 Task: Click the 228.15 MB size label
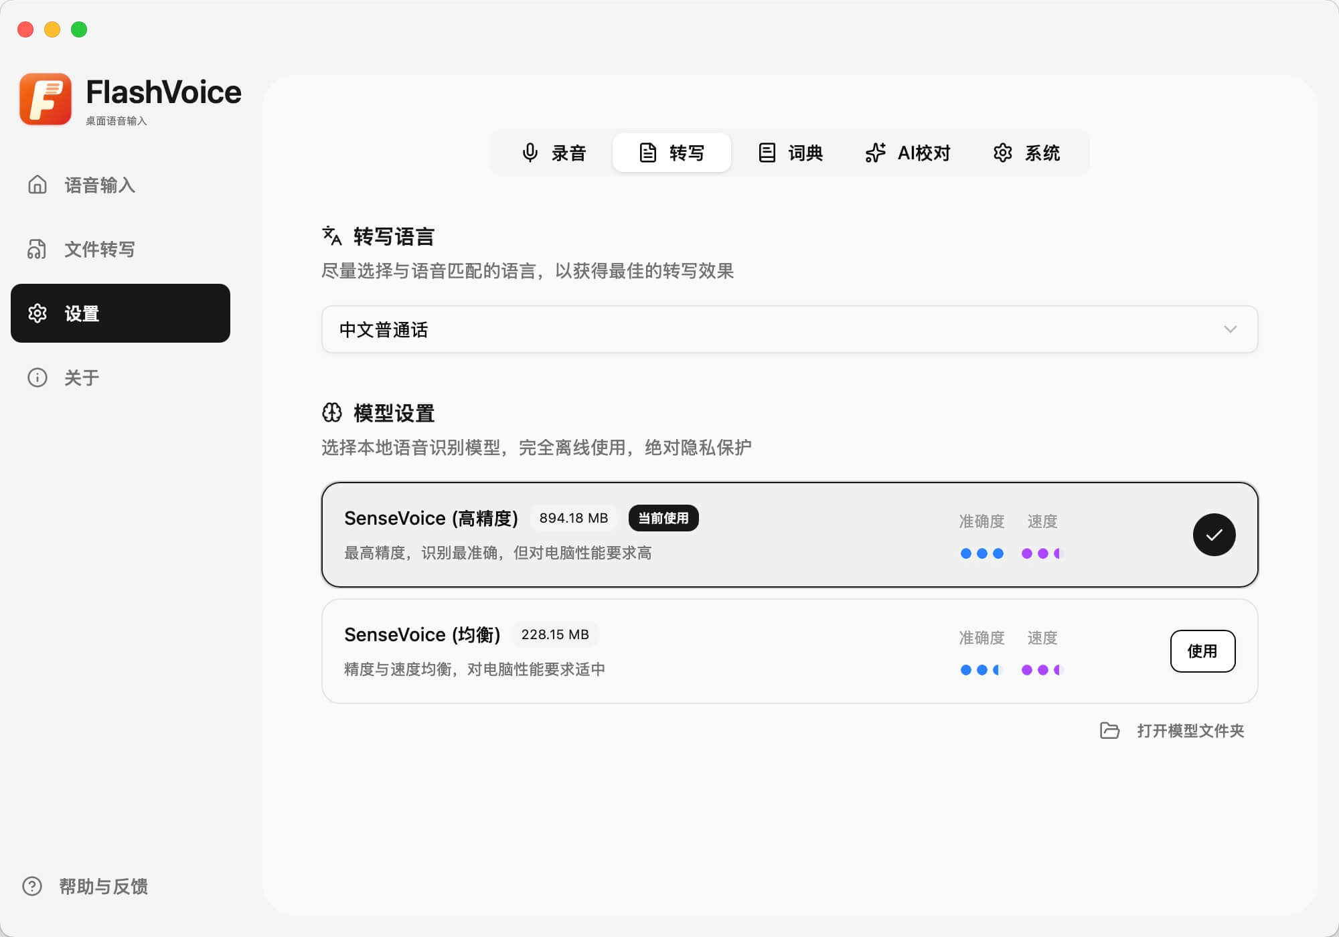click(x=555, y=634)
